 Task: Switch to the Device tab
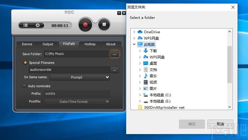(x=27, y=44)
